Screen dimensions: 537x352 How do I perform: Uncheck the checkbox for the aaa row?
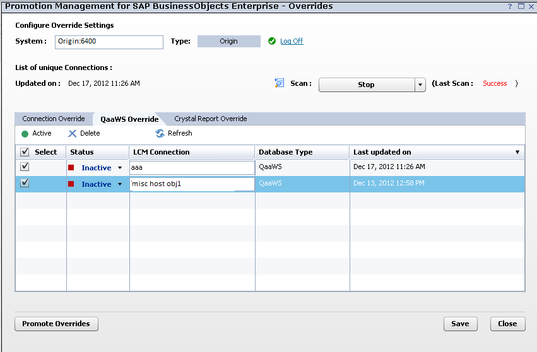point(25,167)
